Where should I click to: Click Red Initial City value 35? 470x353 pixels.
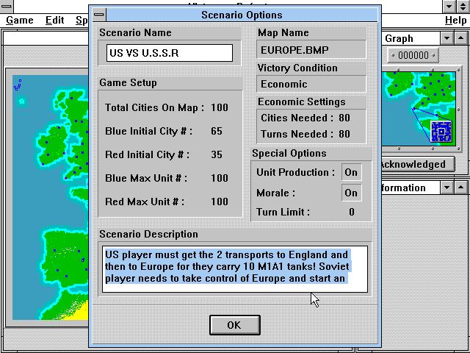point(217,154)
